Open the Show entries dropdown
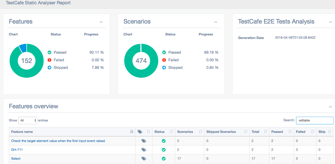The image size is (335, 164). click(x=28, y=120)
